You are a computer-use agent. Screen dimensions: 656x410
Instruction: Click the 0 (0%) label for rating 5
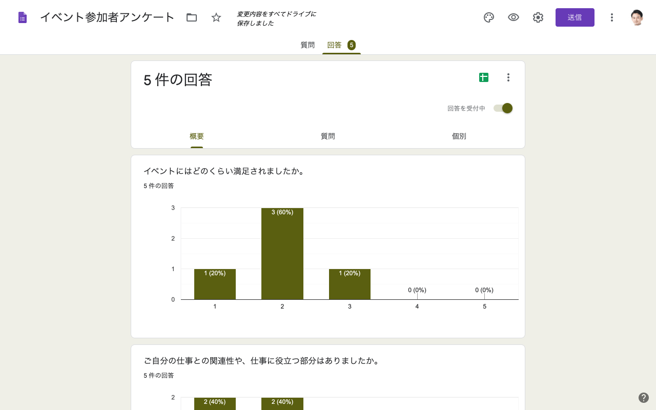tap(484, 290)
